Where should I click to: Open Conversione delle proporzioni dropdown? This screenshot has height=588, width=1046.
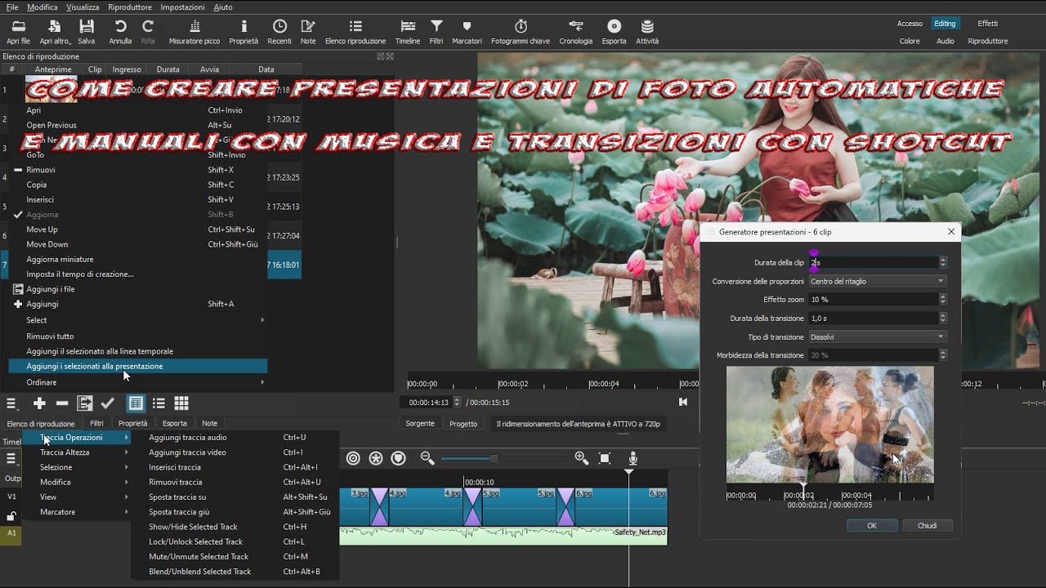(878, 281)
